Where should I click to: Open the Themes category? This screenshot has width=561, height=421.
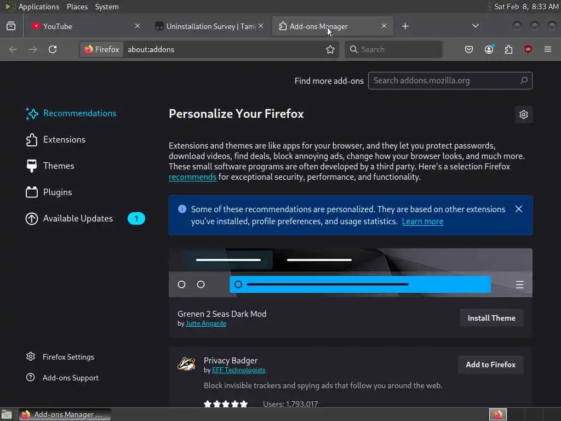pos(50,166)
